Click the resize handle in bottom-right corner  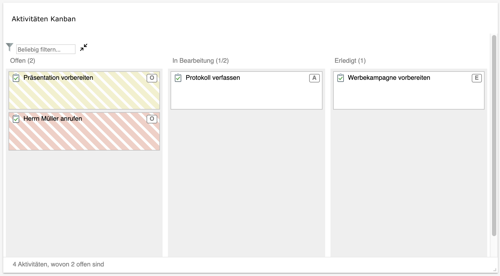pos(495,270)
